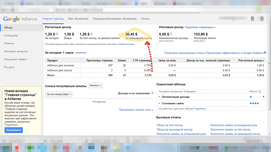Click AdSense для поиска row label
271x152 pixels.
[x=60, y=70]
